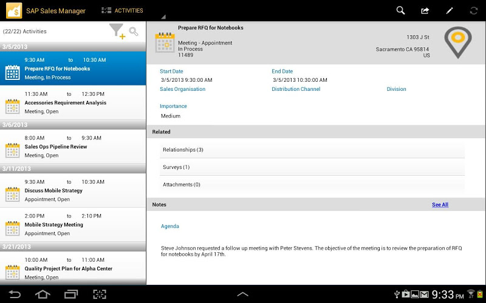Click the shopping-bag notification icon
Viewport: 486px width, 303px height.
pos(405,294)
